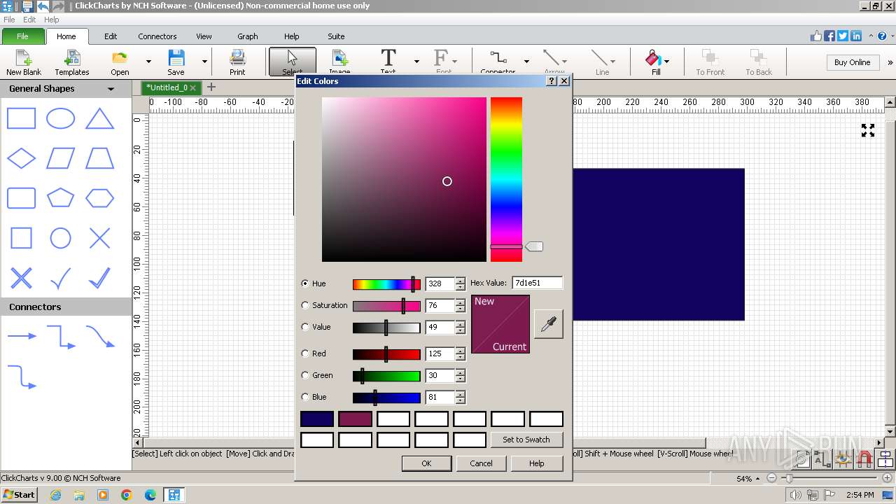Image resolution: width=896 pixels, height=504 pixels.
Task: Select the hexagon shape
Action: pyautogui.click(x=99, y=198)
